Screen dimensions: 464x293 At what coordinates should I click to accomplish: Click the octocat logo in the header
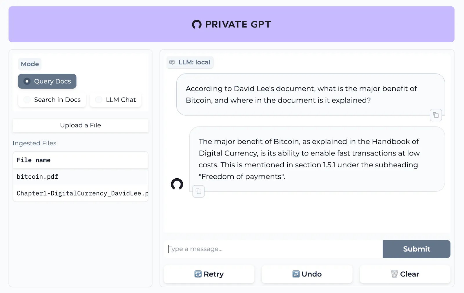[x=197, y=24]
